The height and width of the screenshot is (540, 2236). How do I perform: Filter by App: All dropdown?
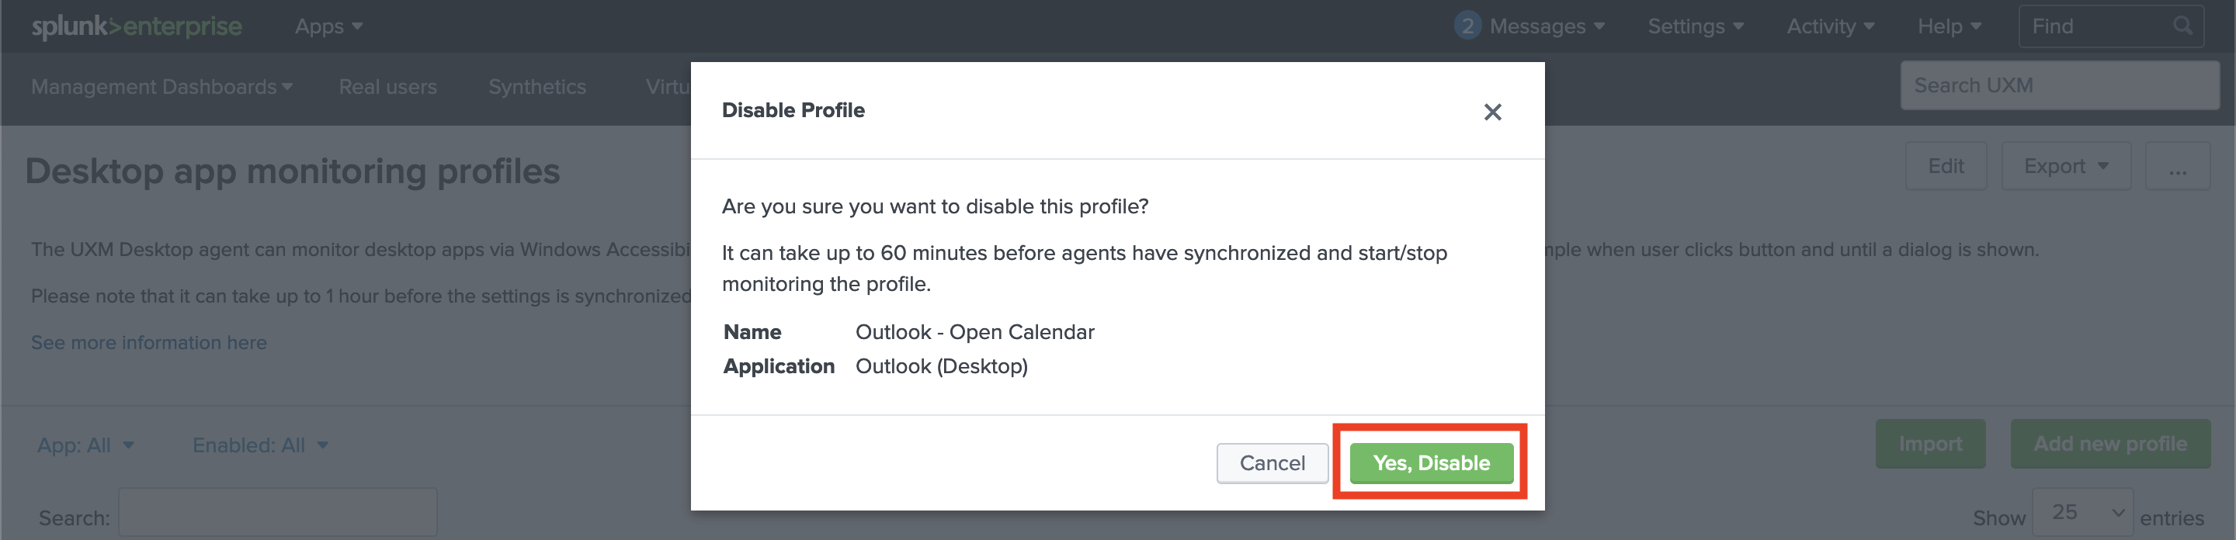tap(85, 445)
